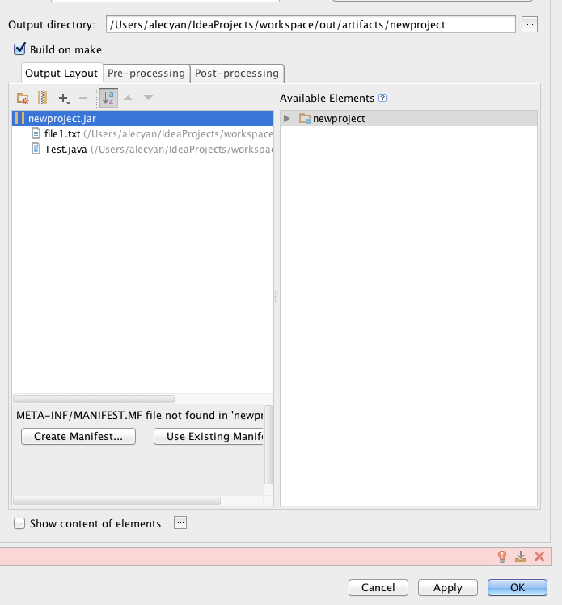
Task: Click the Remove minus toolbar icon
Action: (83, 98)
